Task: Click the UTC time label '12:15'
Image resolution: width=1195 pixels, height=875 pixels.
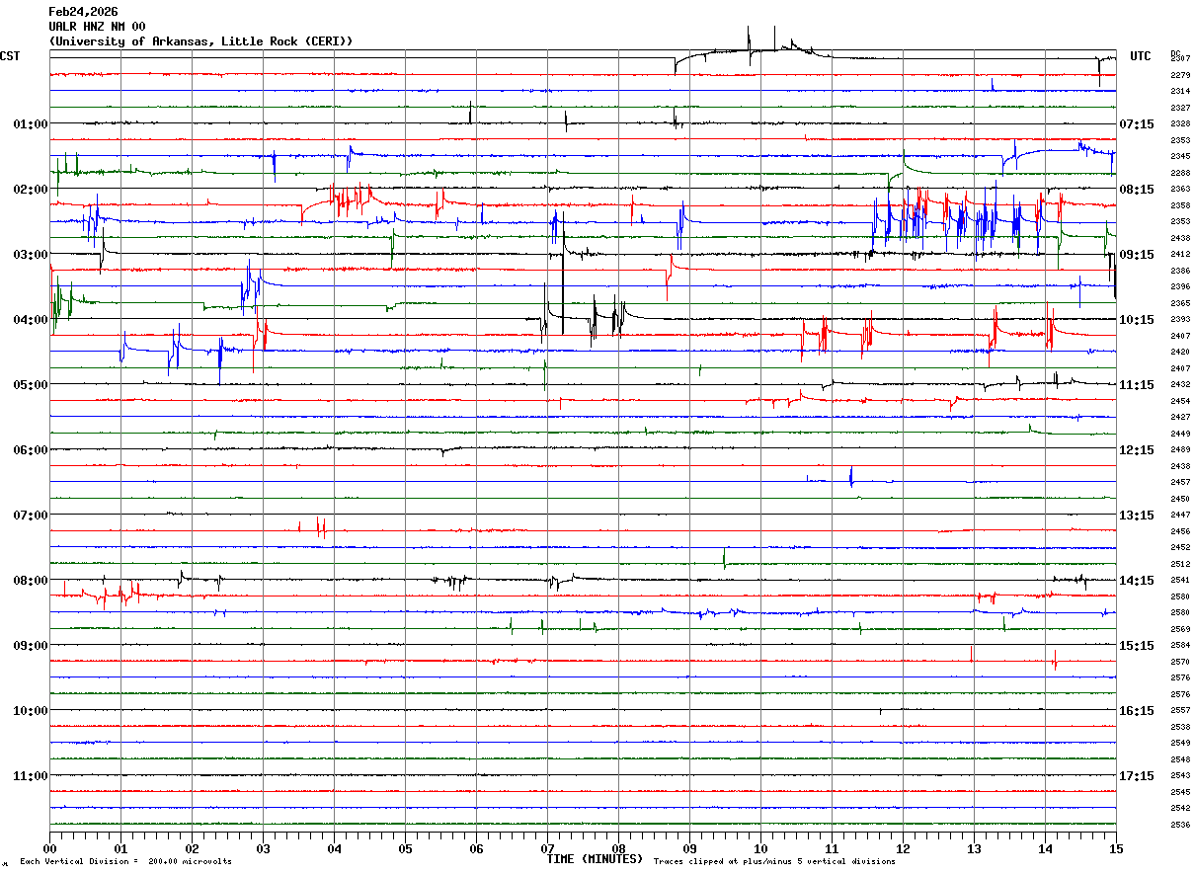Action: pos(1137,450)
